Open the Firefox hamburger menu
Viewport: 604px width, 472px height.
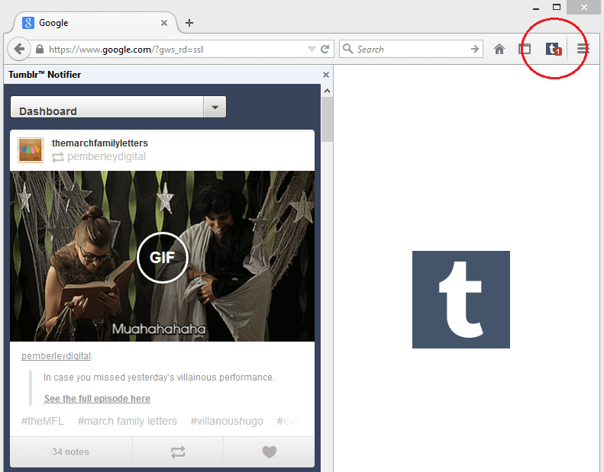click(x=583, y=49)
